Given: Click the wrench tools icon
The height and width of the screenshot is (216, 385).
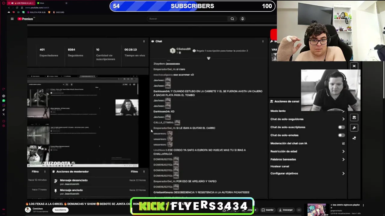Looking at the screenshot, I should coord(354,128).
